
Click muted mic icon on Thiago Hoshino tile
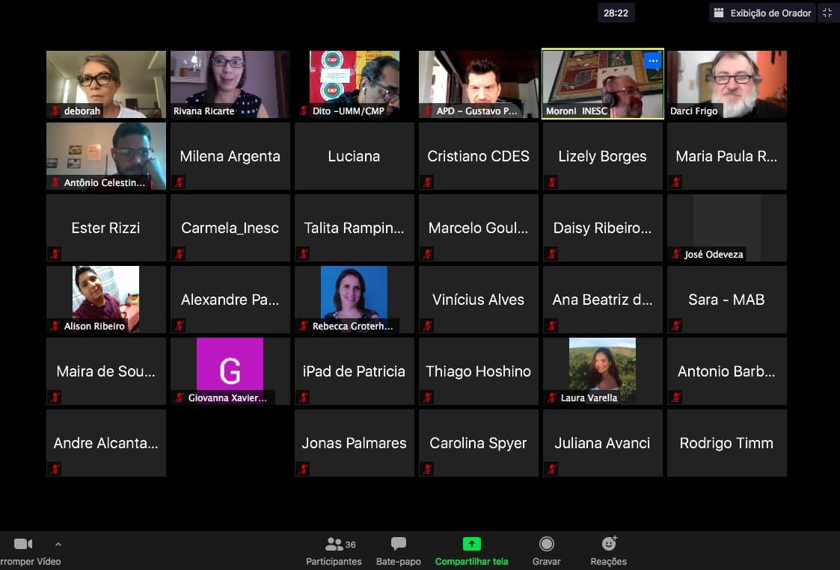coord(427,397)
